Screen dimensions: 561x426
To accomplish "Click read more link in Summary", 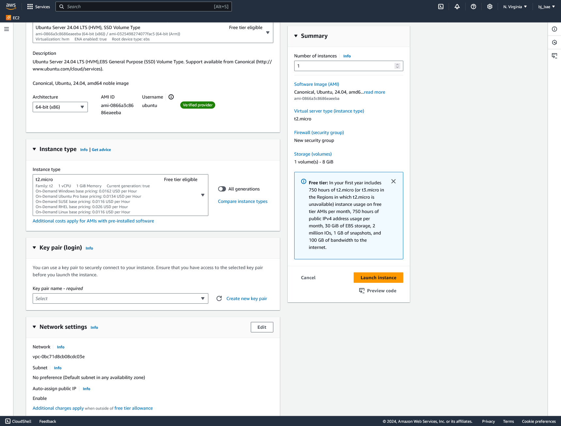I will pyautogui.click(x=375, y=92).
